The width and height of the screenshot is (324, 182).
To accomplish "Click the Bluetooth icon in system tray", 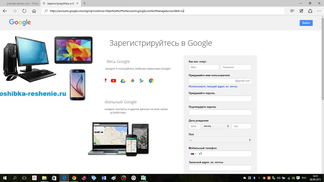I will 255,178.
